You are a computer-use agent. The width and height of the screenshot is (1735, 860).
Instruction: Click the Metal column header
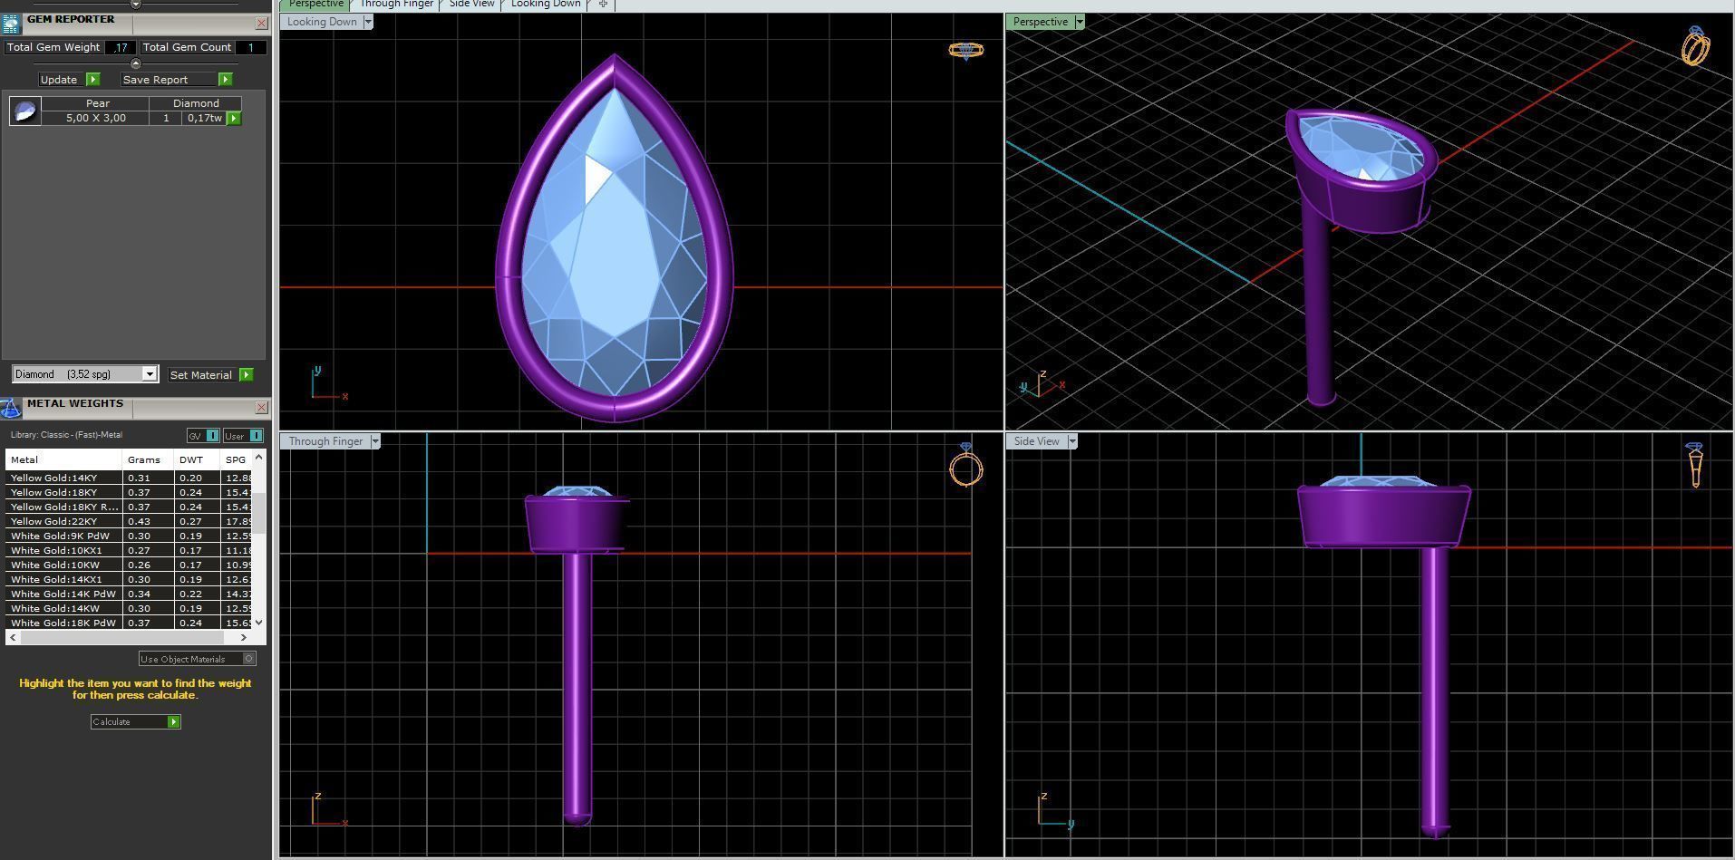click(x=63, y=459)
